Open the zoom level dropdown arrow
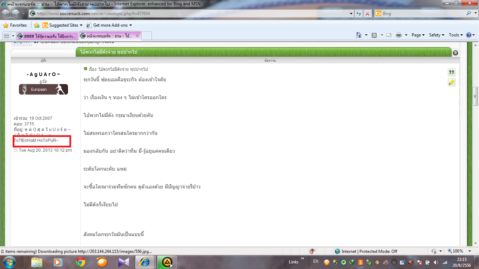 click(x=470, y=251)
